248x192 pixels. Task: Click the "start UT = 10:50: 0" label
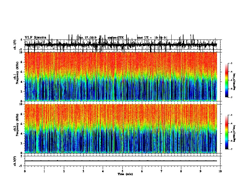pos(151,38)
